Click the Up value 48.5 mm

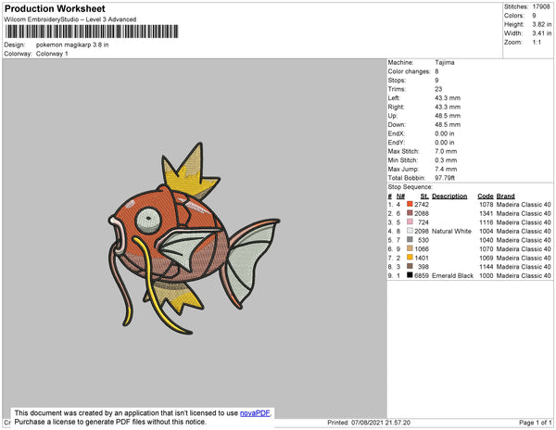point(448,116)
